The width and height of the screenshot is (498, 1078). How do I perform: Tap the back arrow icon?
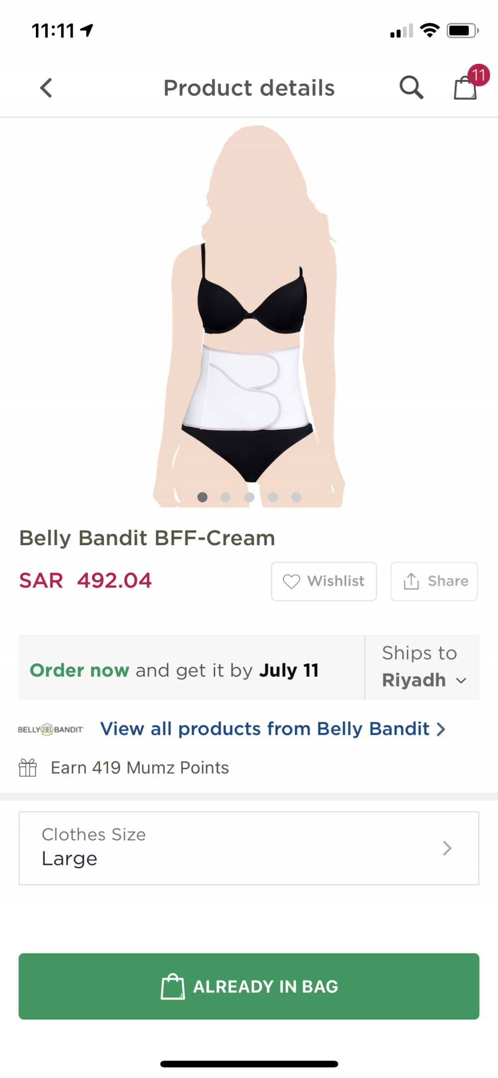pyautogui.click(x=46, y=88)
